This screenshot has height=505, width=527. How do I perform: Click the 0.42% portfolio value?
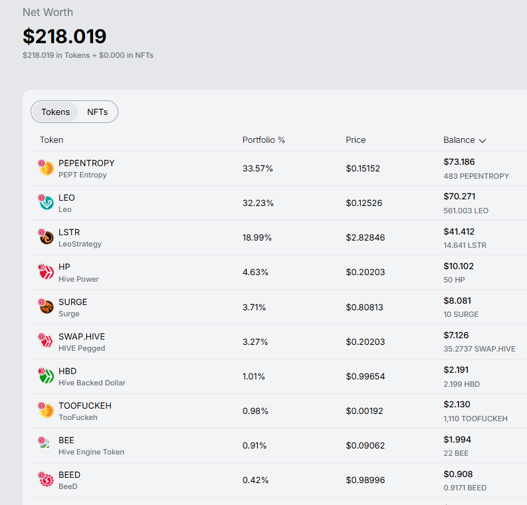click(x=255, y=480)
